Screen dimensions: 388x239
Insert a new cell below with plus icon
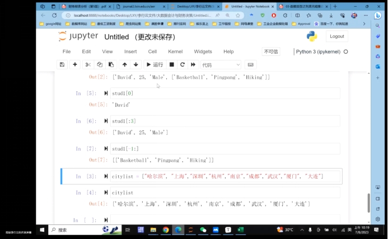[x=75, y=65]
